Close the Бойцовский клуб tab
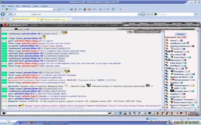The width and height of the screenshot is (201, 125). pyautogui.click(x=38, y=19)
